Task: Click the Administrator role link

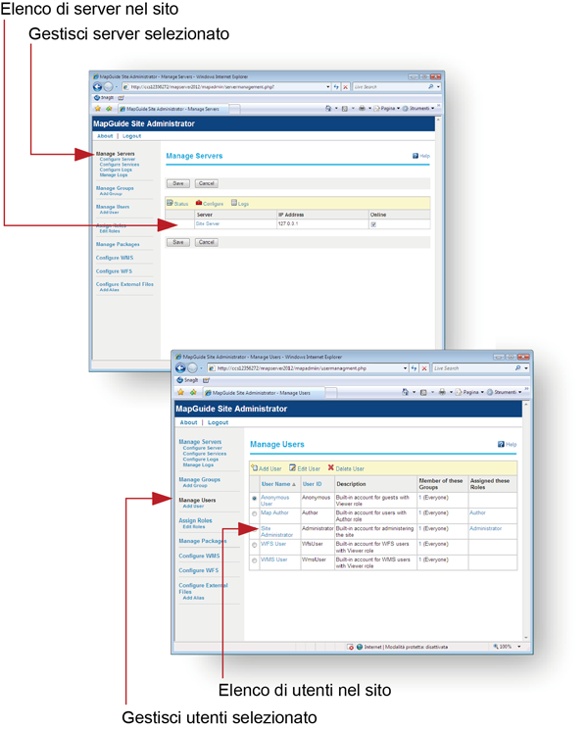Action: click(x=486, y=528)
